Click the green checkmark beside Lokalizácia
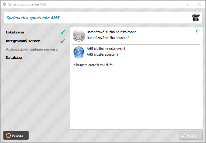 pyautogui.click(x=63, y=32)
